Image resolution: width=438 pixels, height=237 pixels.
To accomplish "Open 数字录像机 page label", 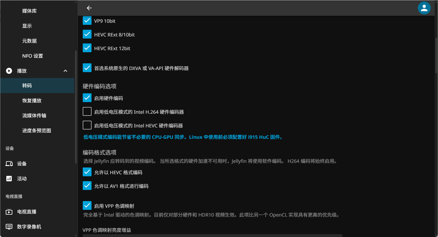I will click(x=29, y=227).
